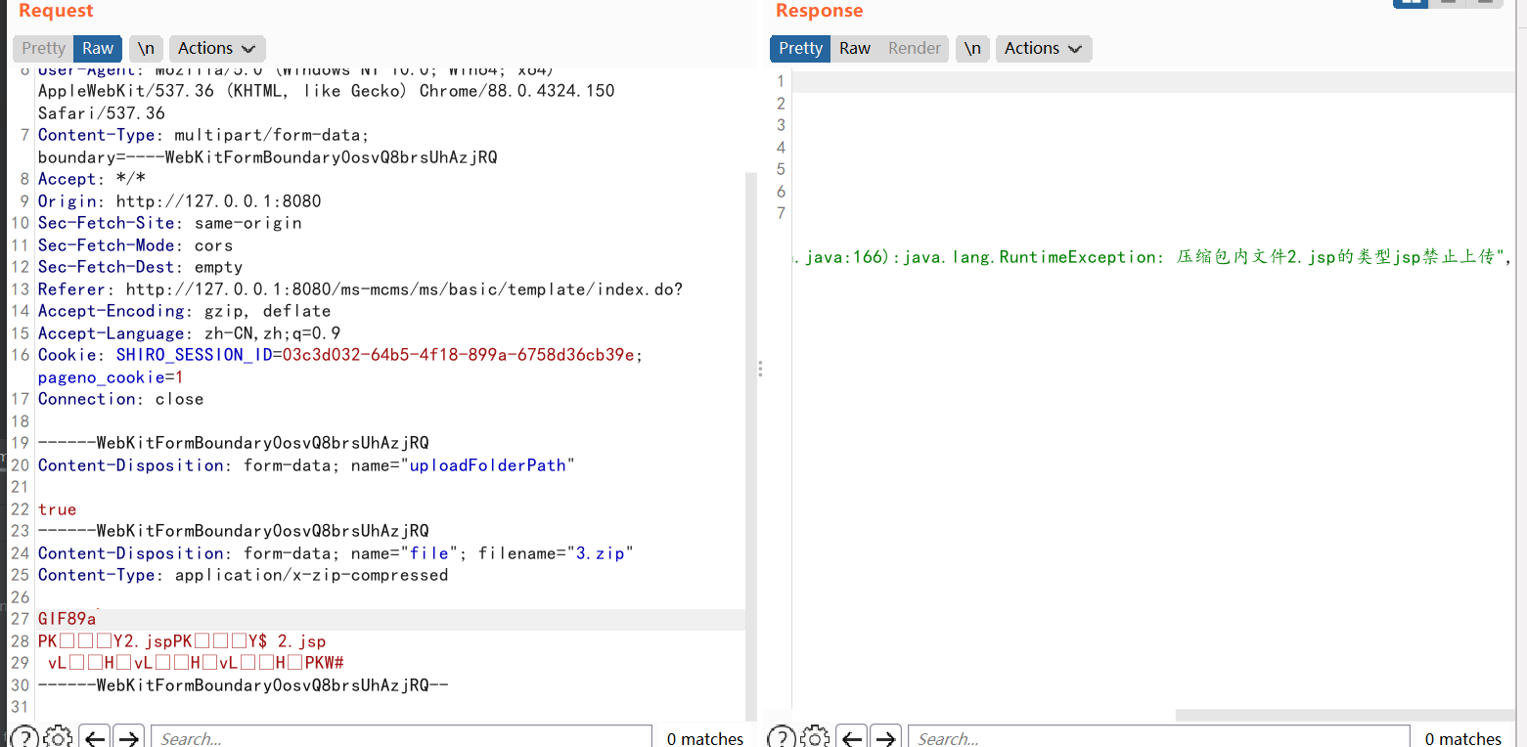Select the Raw tab in Request
The width and height of the screenshot is (1527, 747).
[x=98, y=49]
